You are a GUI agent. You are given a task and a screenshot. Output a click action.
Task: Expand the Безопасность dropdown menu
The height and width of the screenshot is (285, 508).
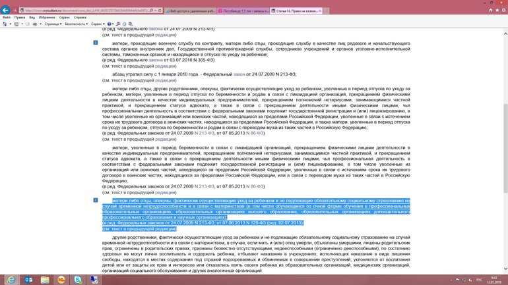pyautogui.click(x=76, y=24)
